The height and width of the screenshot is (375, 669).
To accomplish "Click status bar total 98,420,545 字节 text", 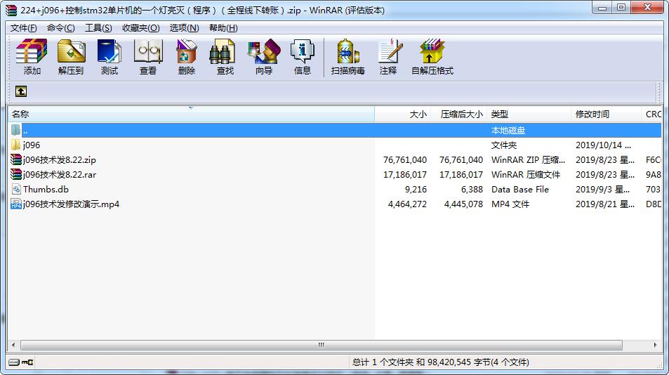I will (441, 362).
